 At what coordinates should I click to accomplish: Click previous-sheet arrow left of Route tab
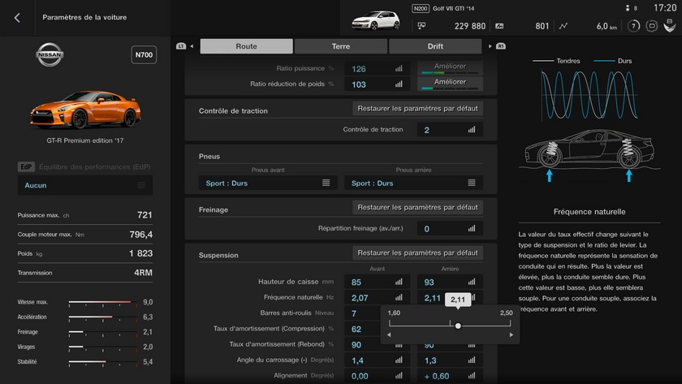[x=192, y=46]
